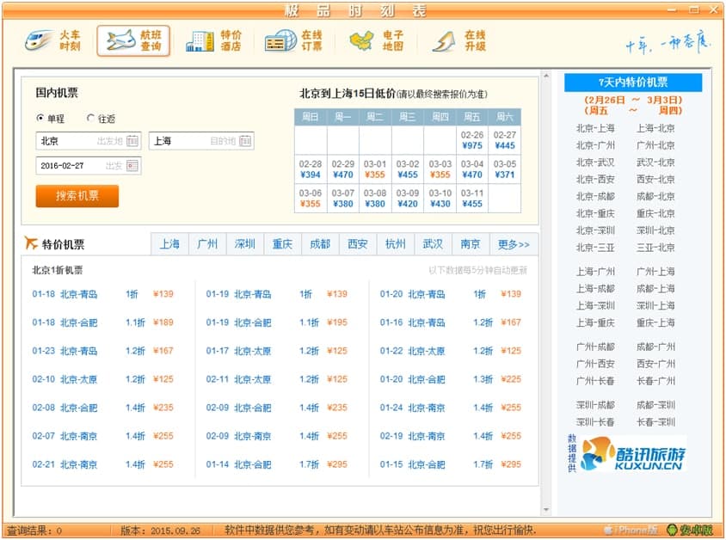The width and height of the screenshot is (726, 540).
Task: Open the electronic map (电子地图) icon
Action: 376,40
